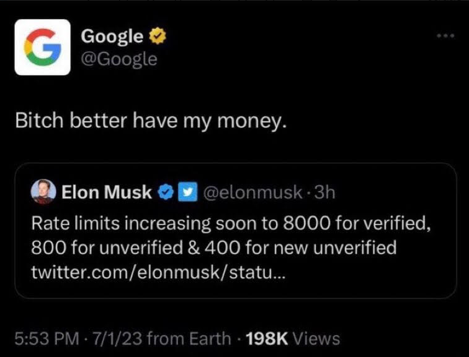Screen dimensions: 469x357
Task: Select the Elon Musk name in quoted tweet
Action: click(x=107, y=191)
